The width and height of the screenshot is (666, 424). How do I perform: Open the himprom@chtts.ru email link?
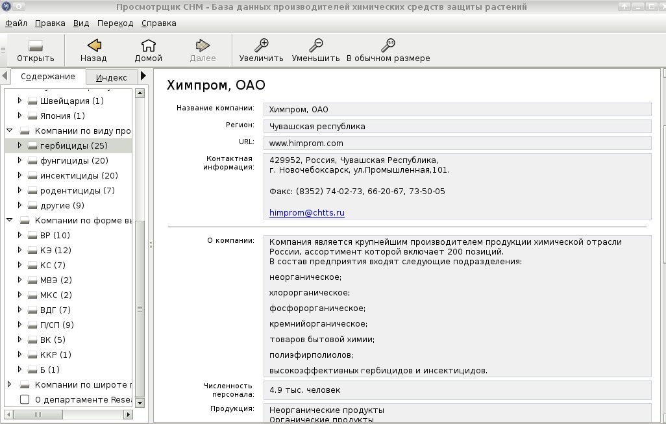pos(306,213)
